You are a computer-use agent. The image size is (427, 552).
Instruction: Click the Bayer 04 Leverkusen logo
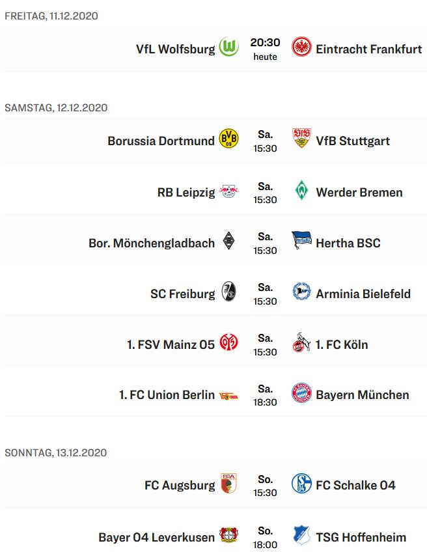(229, 536)
